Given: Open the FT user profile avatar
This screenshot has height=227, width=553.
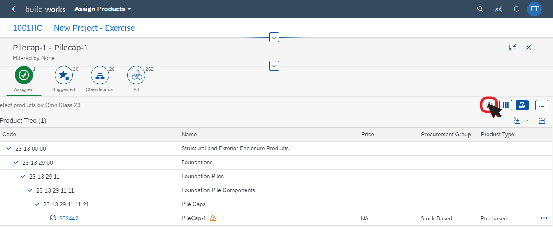Looking at the screenshot, I should [x=534, y=9].
